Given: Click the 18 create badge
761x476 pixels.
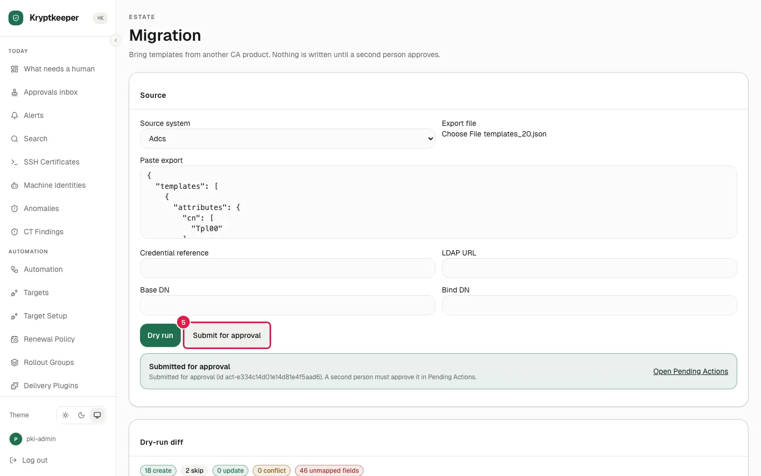Looking at the screenshot, I should click(158, 471).
